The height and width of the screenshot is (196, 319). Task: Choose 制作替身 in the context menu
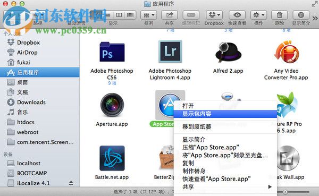(225, 171)
